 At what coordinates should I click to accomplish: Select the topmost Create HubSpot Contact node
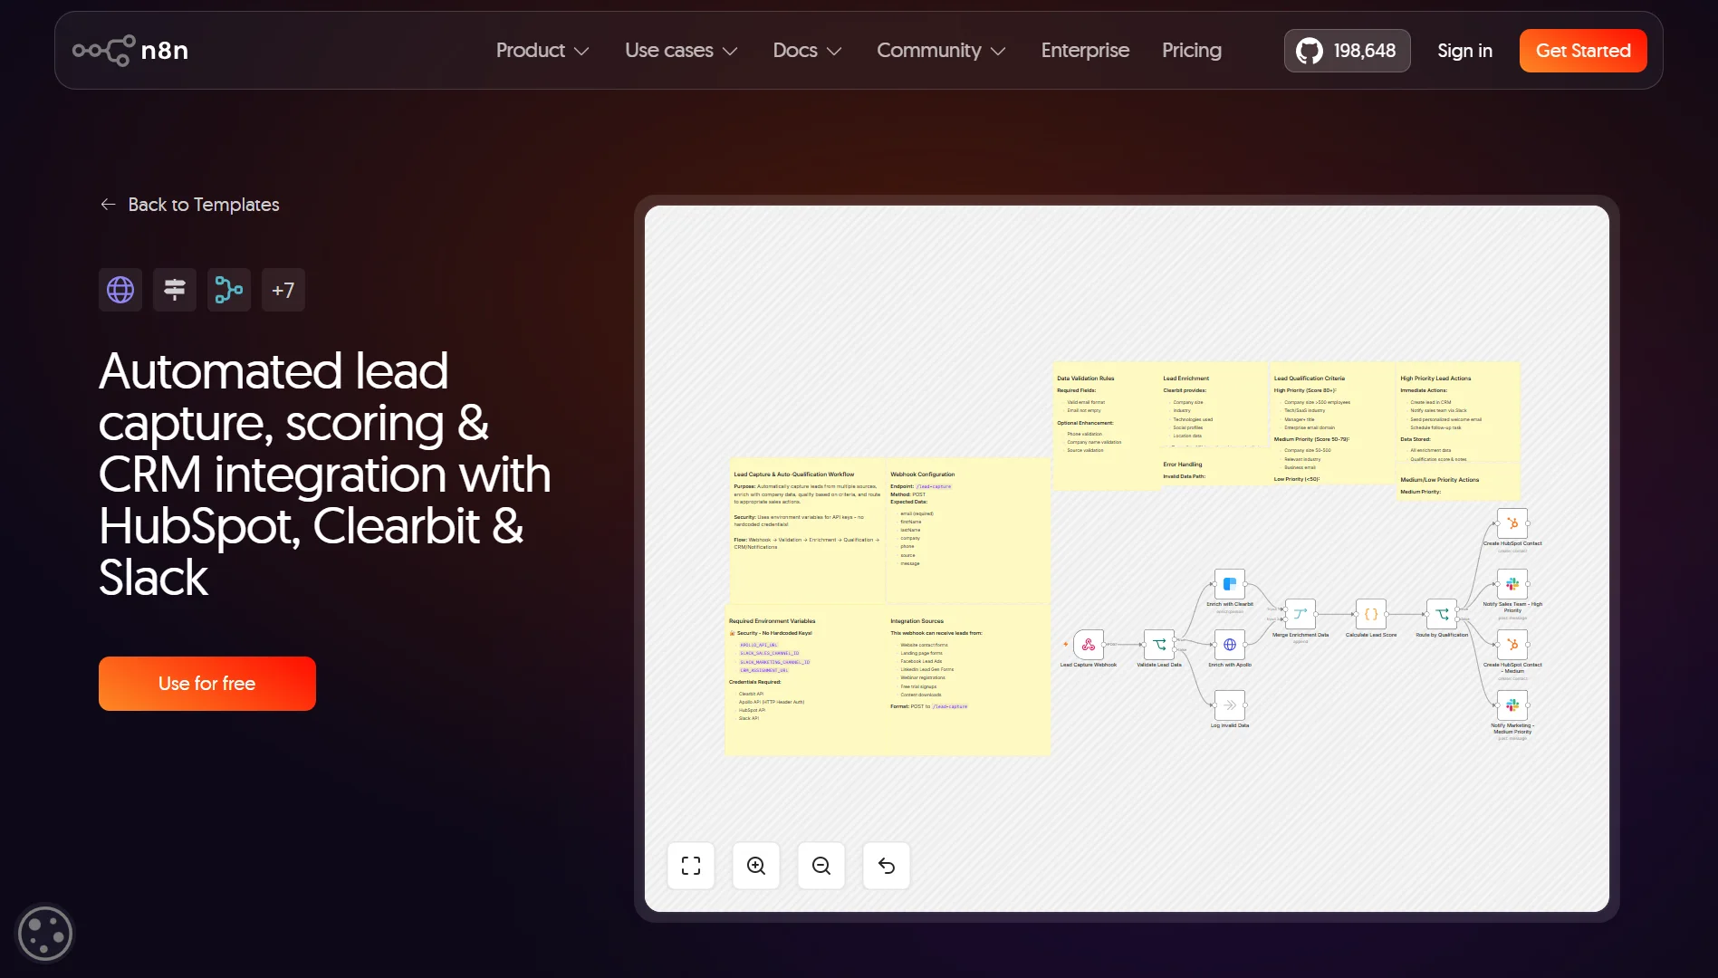coord(1512,523)
